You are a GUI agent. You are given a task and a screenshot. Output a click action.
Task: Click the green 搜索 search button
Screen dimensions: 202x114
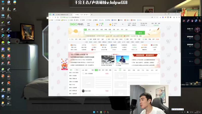[140, 33]
